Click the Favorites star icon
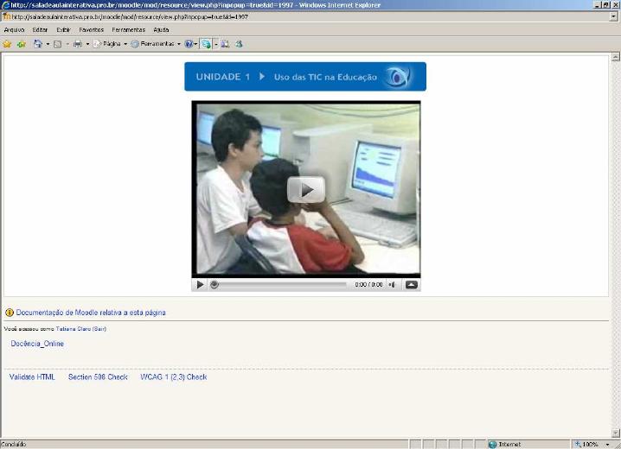Screen dimensions: 621x449 click(7, 43)
